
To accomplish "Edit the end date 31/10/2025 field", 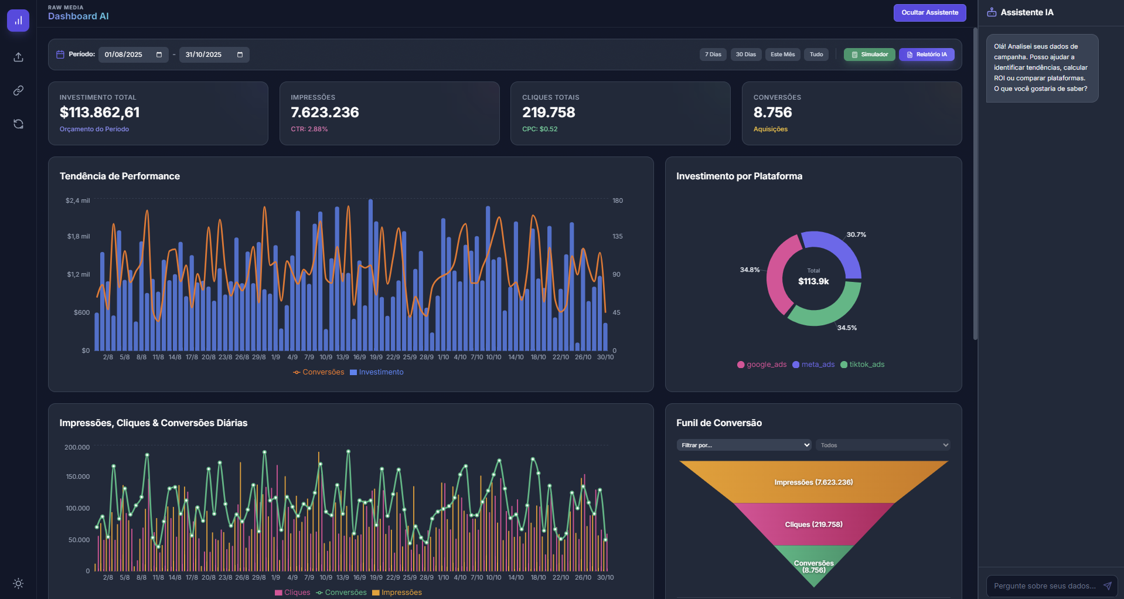I will tap(214, 55).
